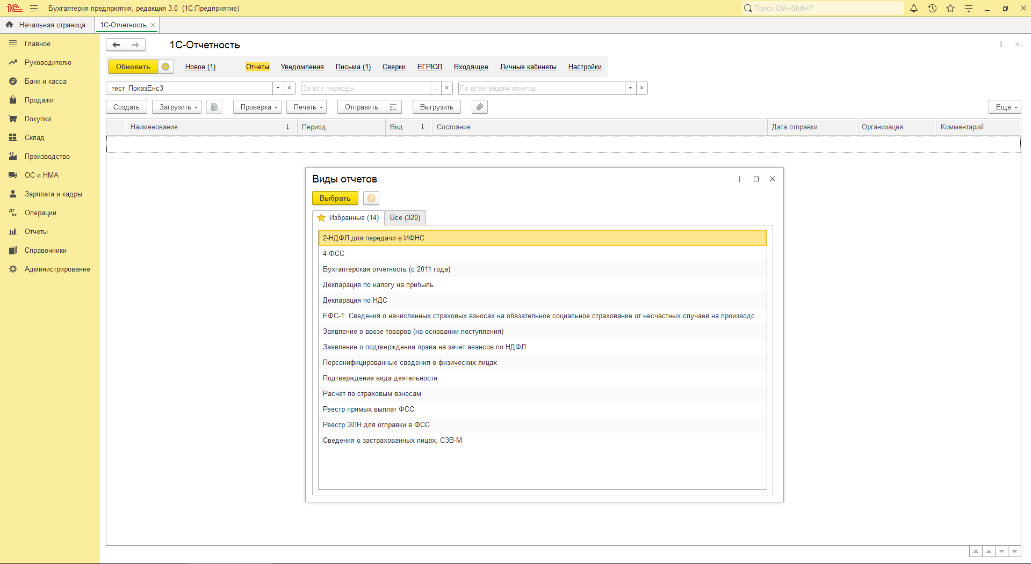Switch to Избранные (14) tab

(348, 217)
